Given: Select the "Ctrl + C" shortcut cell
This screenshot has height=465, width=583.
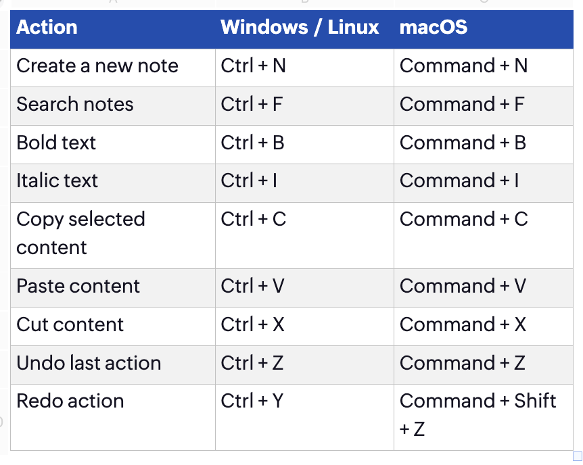Looking at the screenshot, I should coord(253,220).
